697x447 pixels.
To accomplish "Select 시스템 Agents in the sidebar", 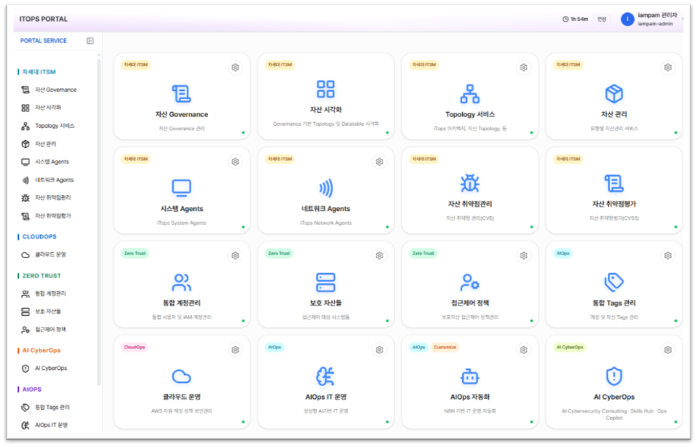I will [x=45, y=162].
